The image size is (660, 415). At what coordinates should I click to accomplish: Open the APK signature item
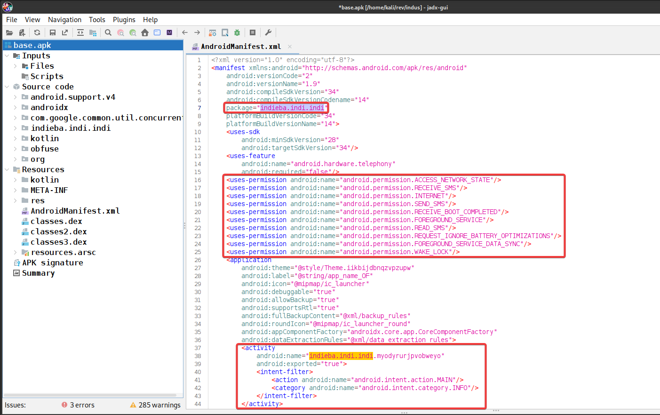(53, 263)
